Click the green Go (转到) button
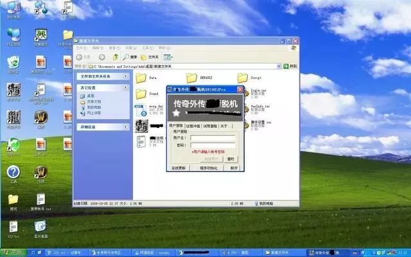The height and width of the screenshot is (257, 411). pyautogui.click(x=290, y=66)
